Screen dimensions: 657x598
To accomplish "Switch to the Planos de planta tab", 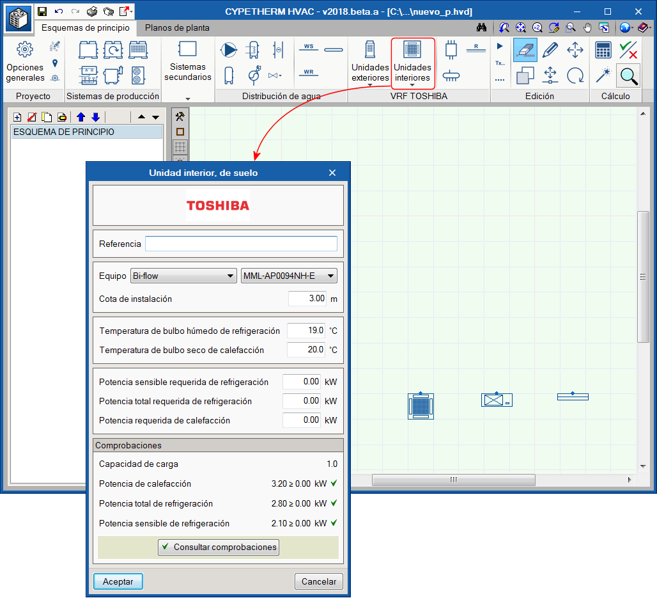I will coord(177,28).
